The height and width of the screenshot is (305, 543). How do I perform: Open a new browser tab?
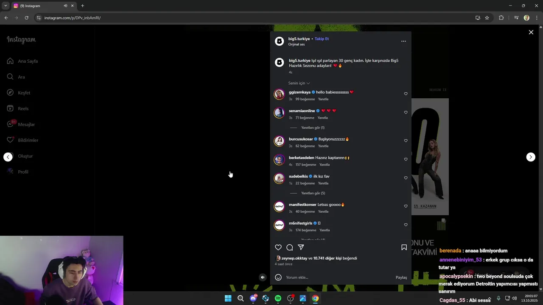[x=82, y=6]
